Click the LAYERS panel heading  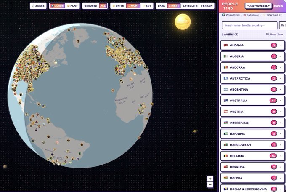[230, 35]
